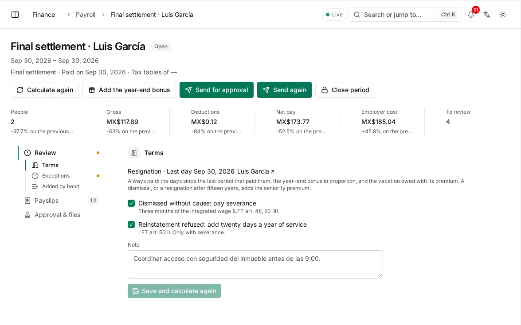
Task: Click the Live status indicator
Action: pos(334,15)
